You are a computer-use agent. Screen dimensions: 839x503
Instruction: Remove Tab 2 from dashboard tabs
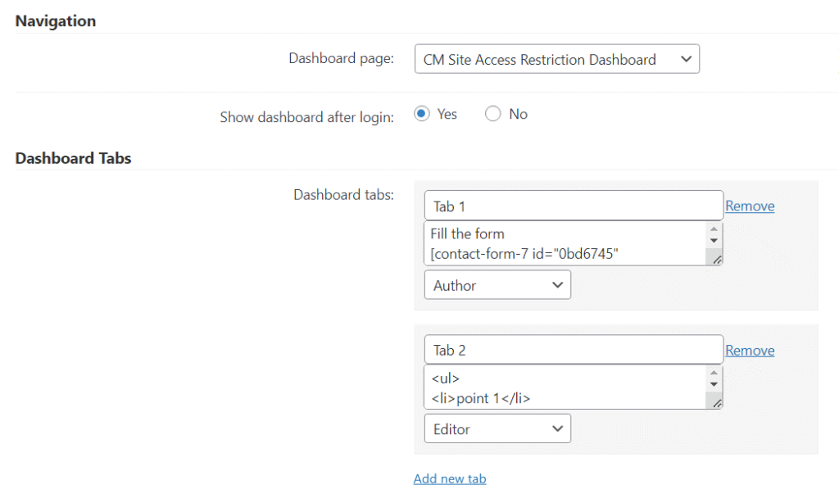750,351
